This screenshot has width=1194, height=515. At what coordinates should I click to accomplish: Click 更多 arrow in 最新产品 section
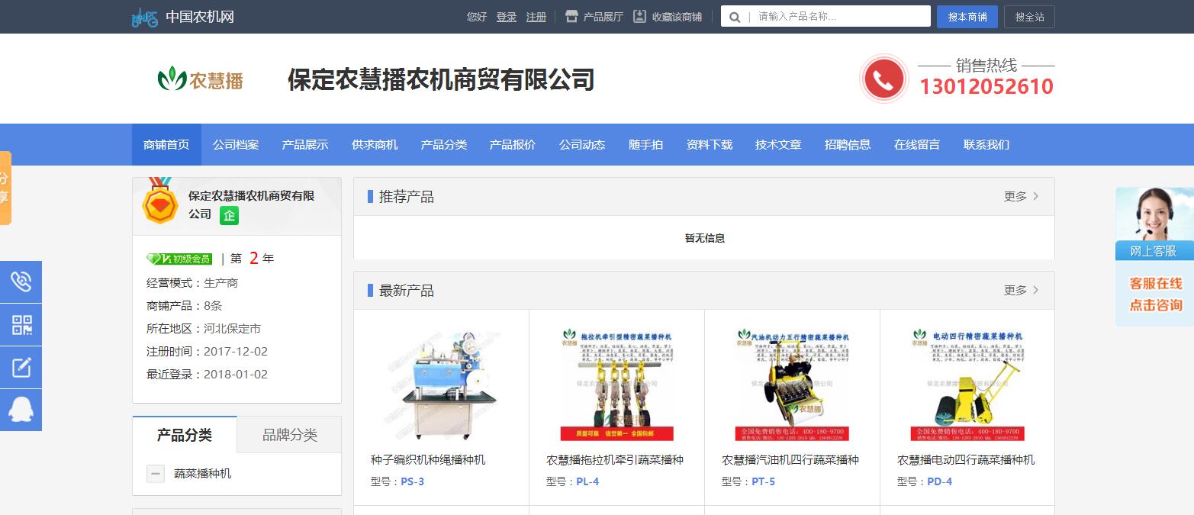point(1021,290)
